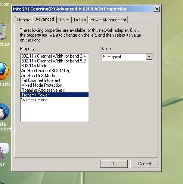Close the adapter Properties dialog
The width and height of the screenshot is (183, 184).
156,9
